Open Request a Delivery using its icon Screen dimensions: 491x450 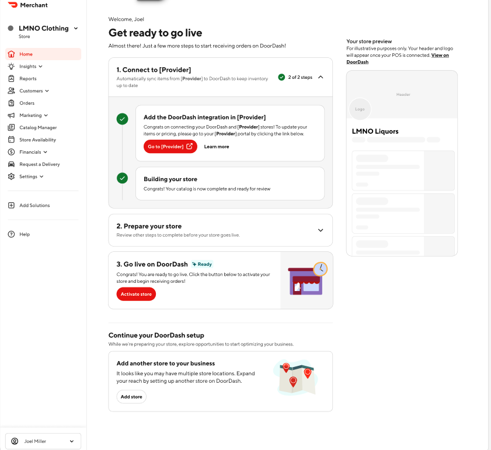11,164
